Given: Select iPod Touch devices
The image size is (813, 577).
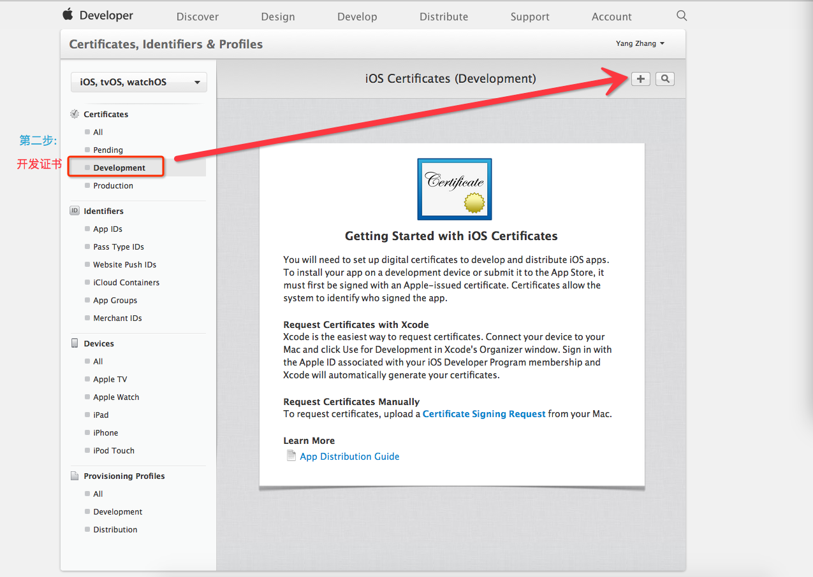Looking at the screenshot, I should [x=114, y=450].
